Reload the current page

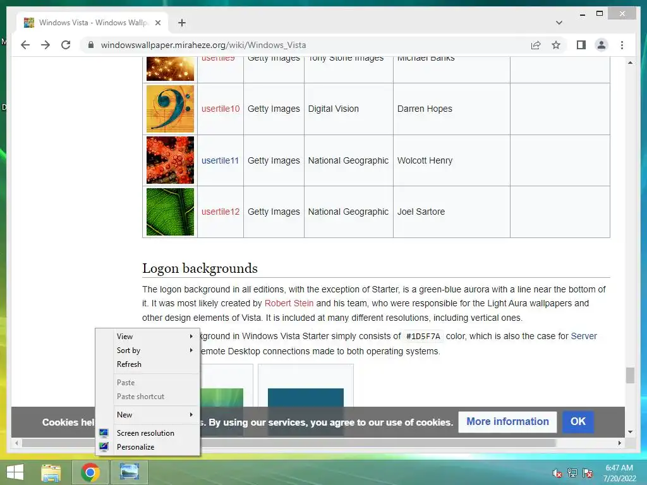pos(66,45)
